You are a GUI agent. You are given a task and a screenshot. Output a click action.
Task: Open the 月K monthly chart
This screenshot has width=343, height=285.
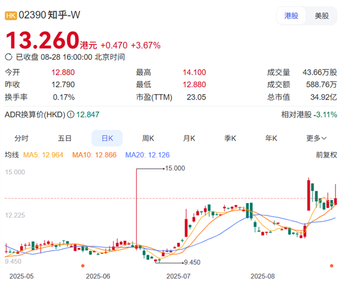pyautogui.click(x=189, y=138)
